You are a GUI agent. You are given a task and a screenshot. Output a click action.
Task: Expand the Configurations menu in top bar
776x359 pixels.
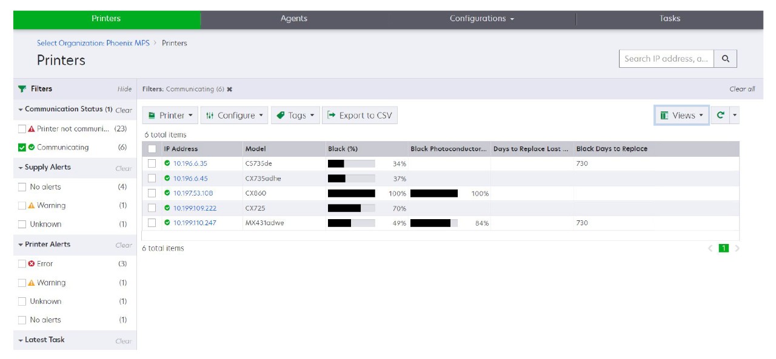(x=481, y=19)
